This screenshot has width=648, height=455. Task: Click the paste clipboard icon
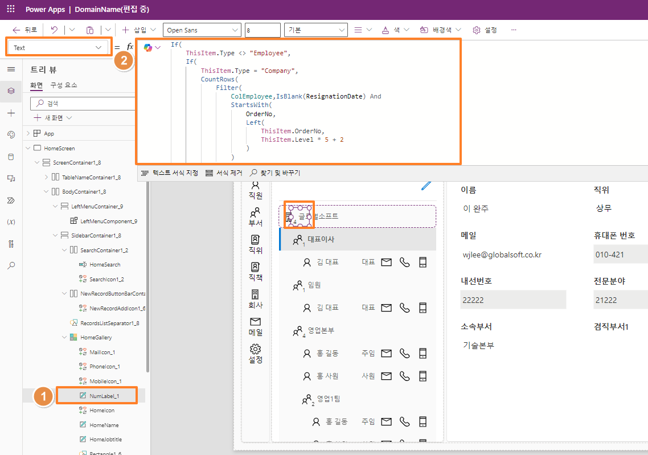click(89, 30)
